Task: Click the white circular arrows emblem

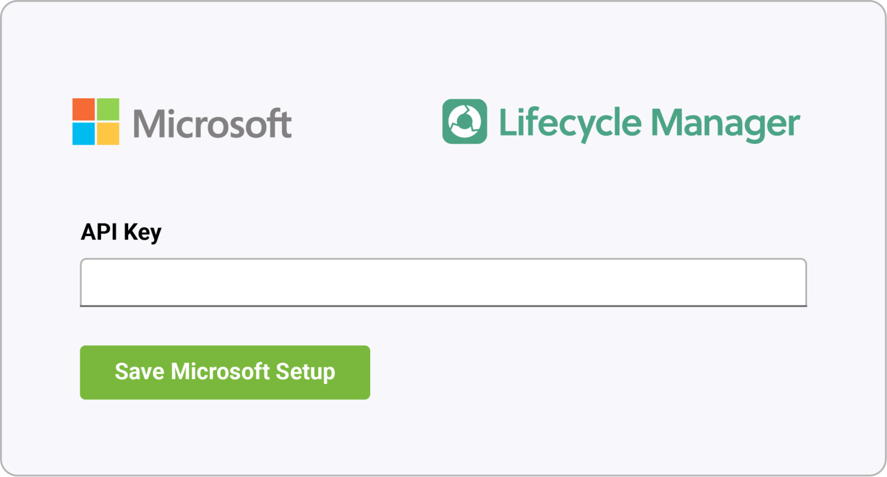Action: click(x=465, y=122)
